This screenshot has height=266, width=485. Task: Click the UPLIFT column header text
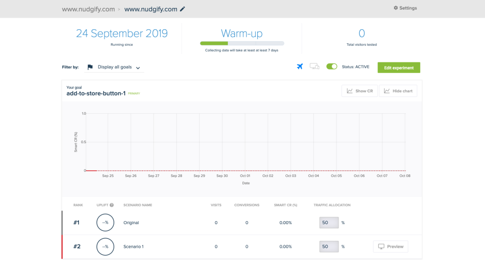tap(103, 205)
